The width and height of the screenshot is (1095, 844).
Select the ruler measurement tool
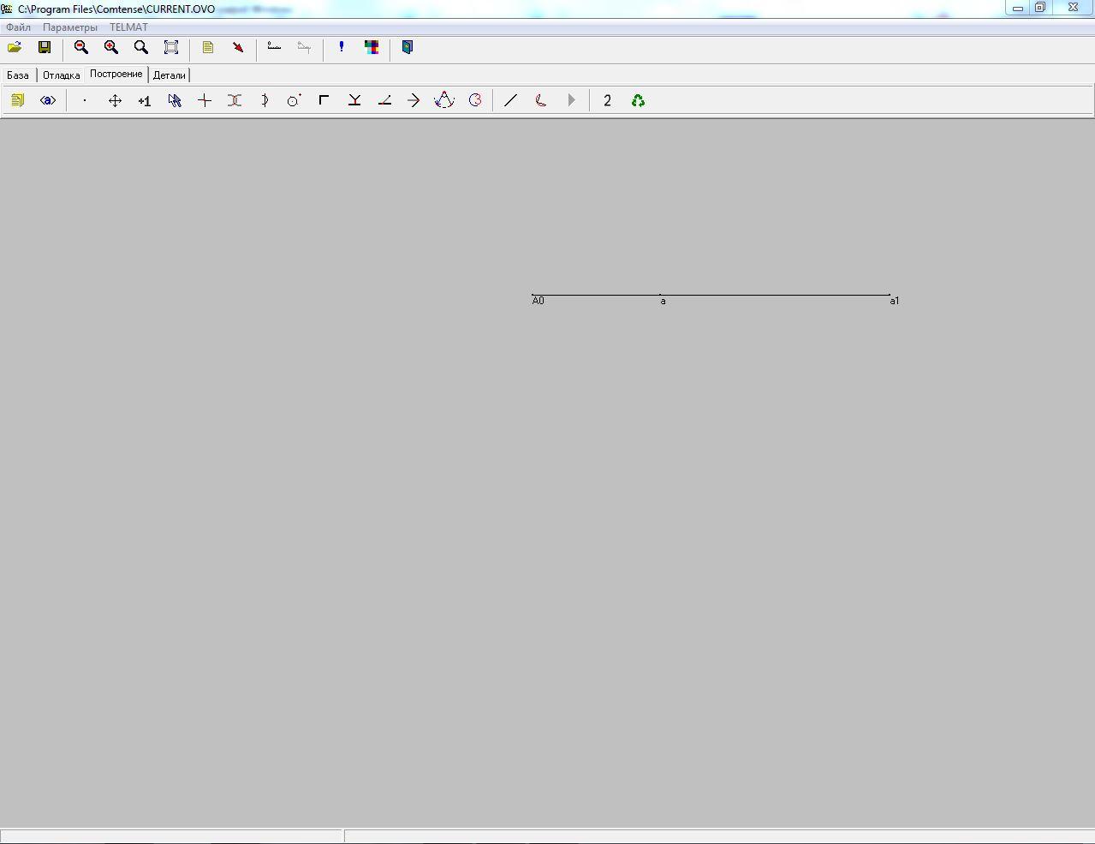click(x=274, y=48)
